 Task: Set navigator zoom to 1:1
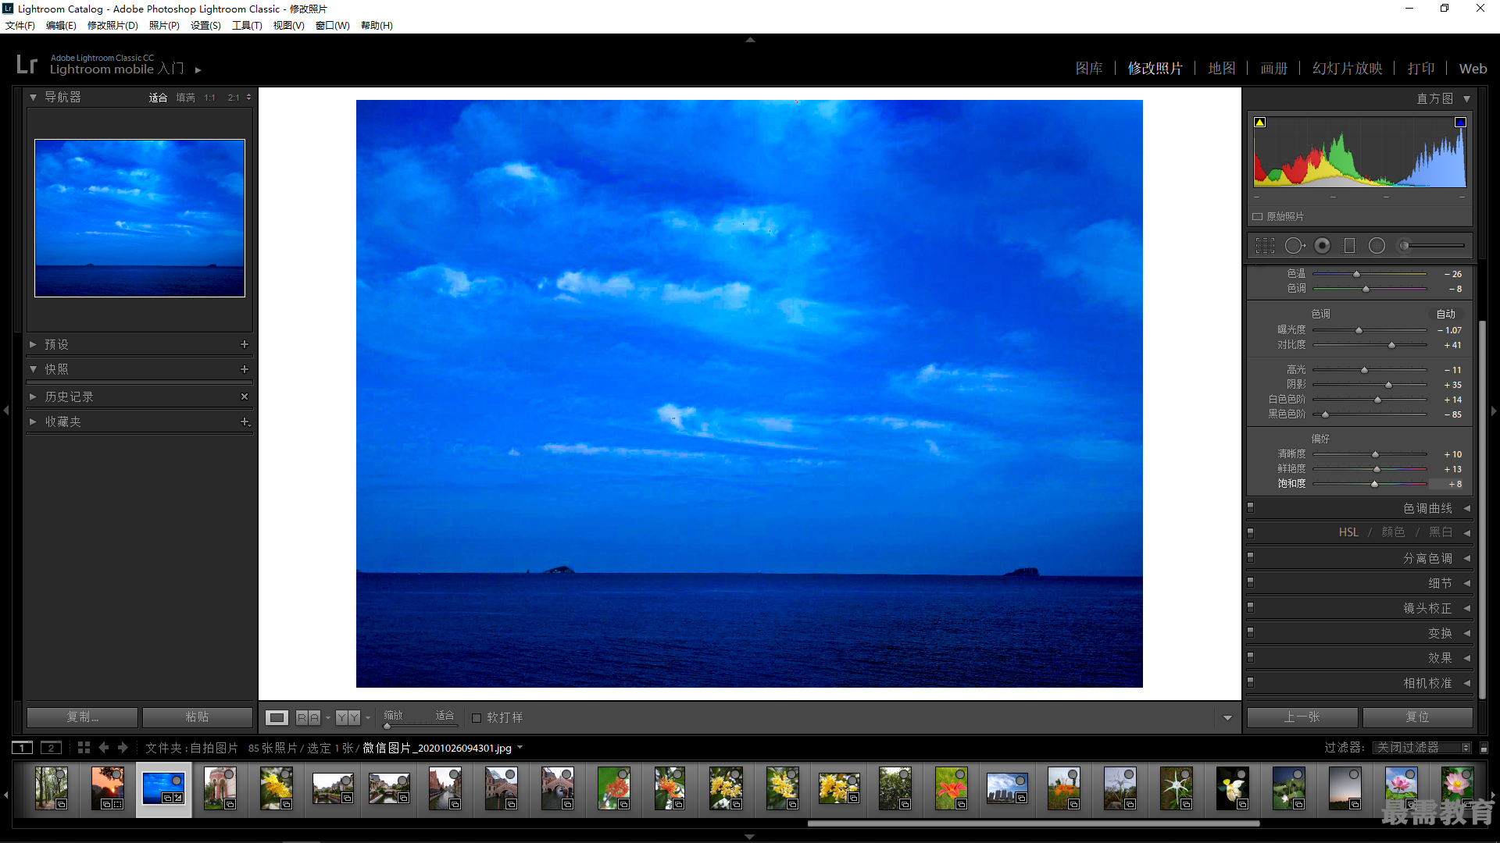pos(209,98)
